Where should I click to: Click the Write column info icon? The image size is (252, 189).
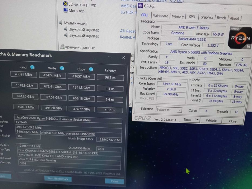62,68
